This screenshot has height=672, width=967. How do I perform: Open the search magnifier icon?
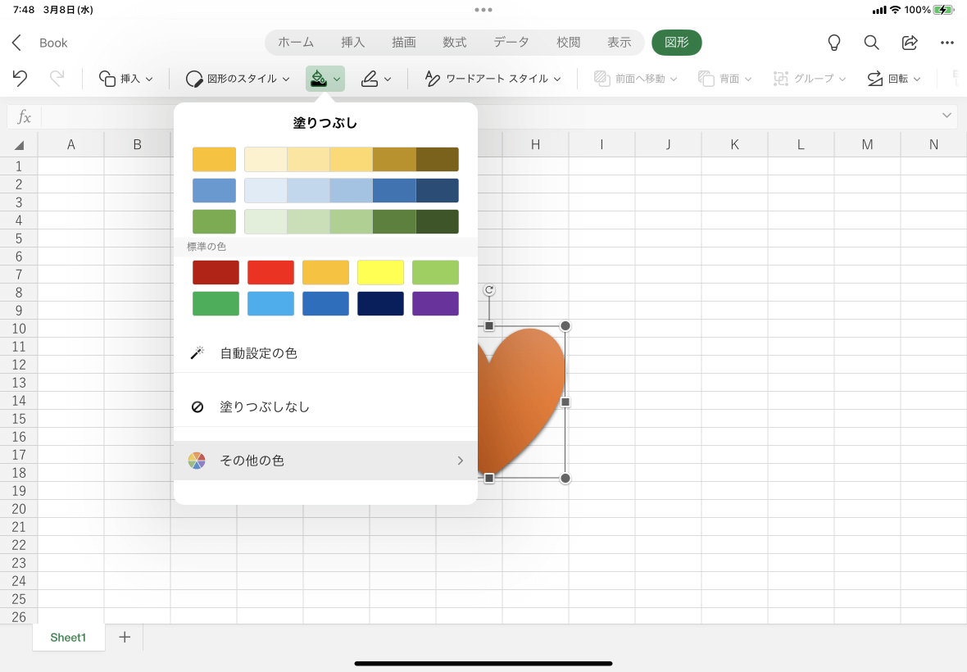click(x=871, y=43)
